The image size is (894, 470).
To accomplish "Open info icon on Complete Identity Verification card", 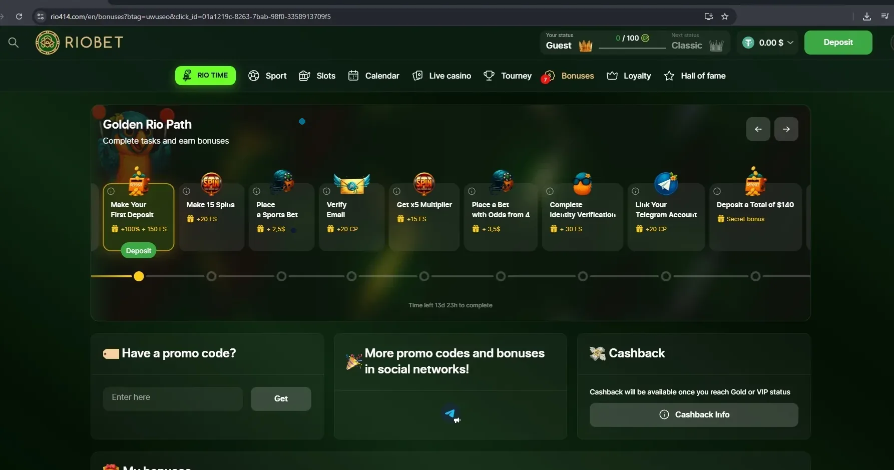I will (550, 191).
